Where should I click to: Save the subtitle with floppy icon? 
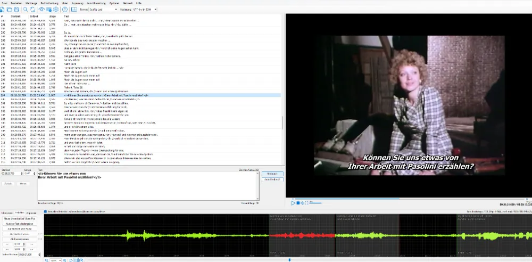[16, 10]
